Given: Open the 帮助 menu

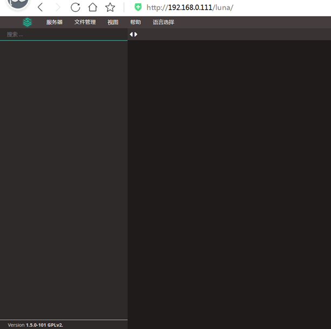Looking at the screenshot, I should pos(136,22).
